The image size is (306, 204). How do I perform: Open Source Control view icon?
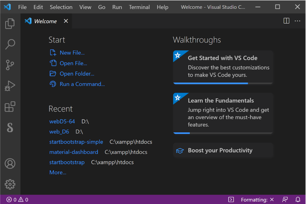[x=10, y=65]
